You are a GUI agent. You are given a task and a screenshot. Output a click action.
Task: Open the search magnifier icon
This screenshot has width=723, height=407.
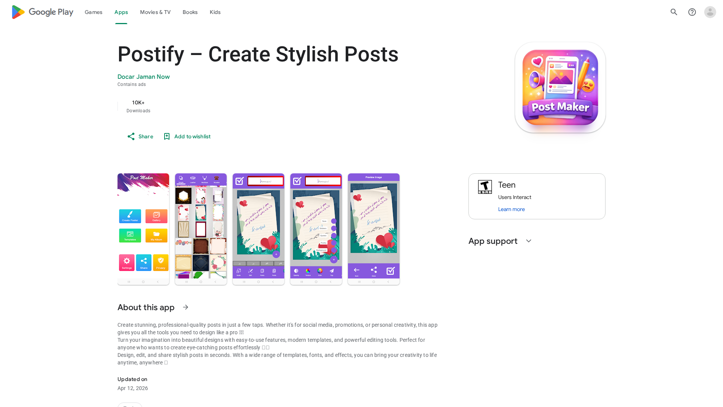click(674, 12)
